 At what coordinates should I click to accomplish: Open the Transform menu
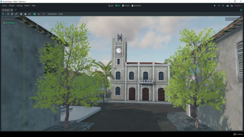(52, 14)
